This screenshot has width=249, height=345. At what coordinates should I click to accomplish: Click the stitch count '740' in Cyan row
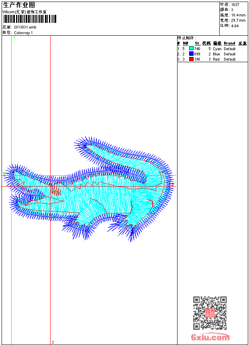[197, 49]
